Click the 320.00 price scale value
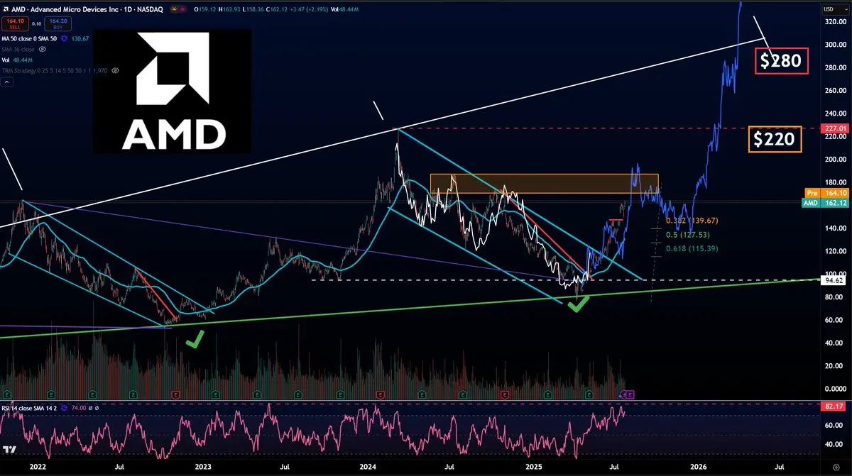Viewport: 852px width, 476px height. click(836, 22)
